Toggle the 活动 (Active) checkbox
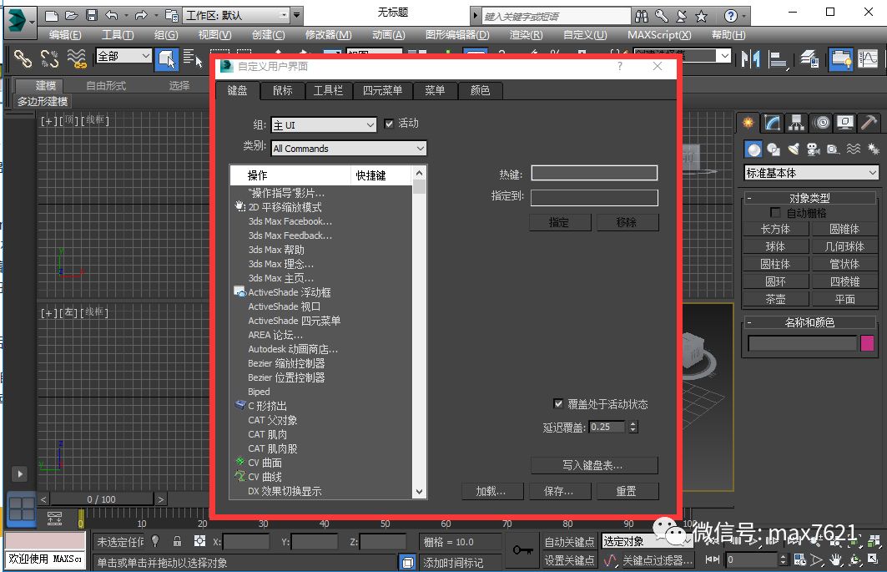 389,124
